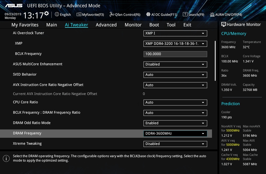Expand the CPU Core Ratio dropdown
266x174 pixels.
(175, 103)
